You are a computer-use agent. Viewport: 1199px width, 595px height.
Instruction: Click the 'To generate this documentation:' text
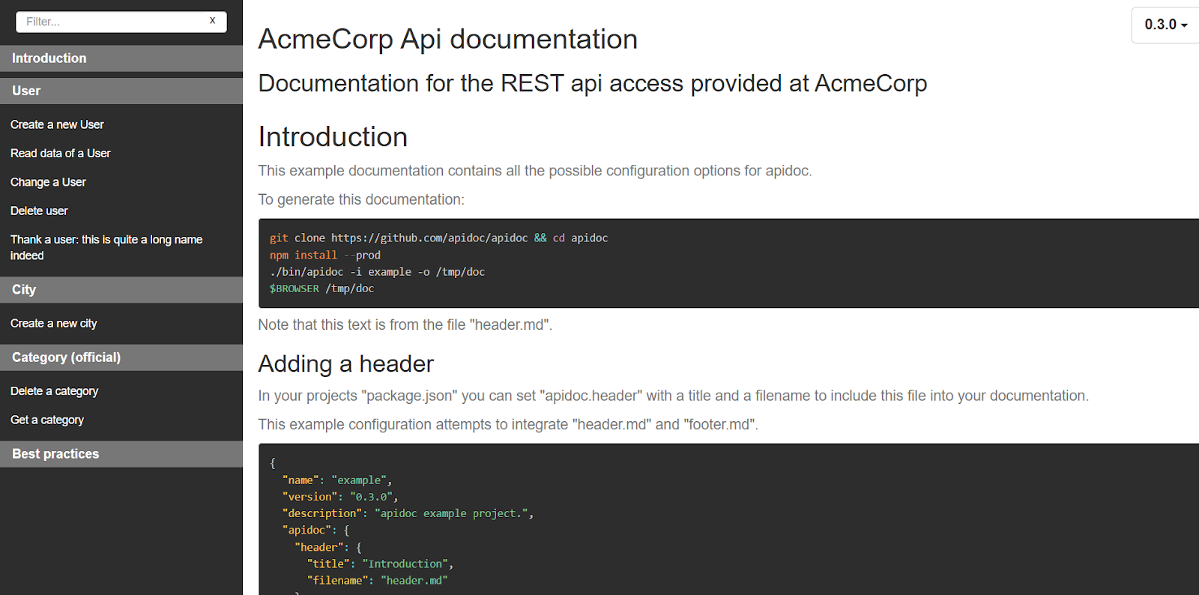[361, 200]
